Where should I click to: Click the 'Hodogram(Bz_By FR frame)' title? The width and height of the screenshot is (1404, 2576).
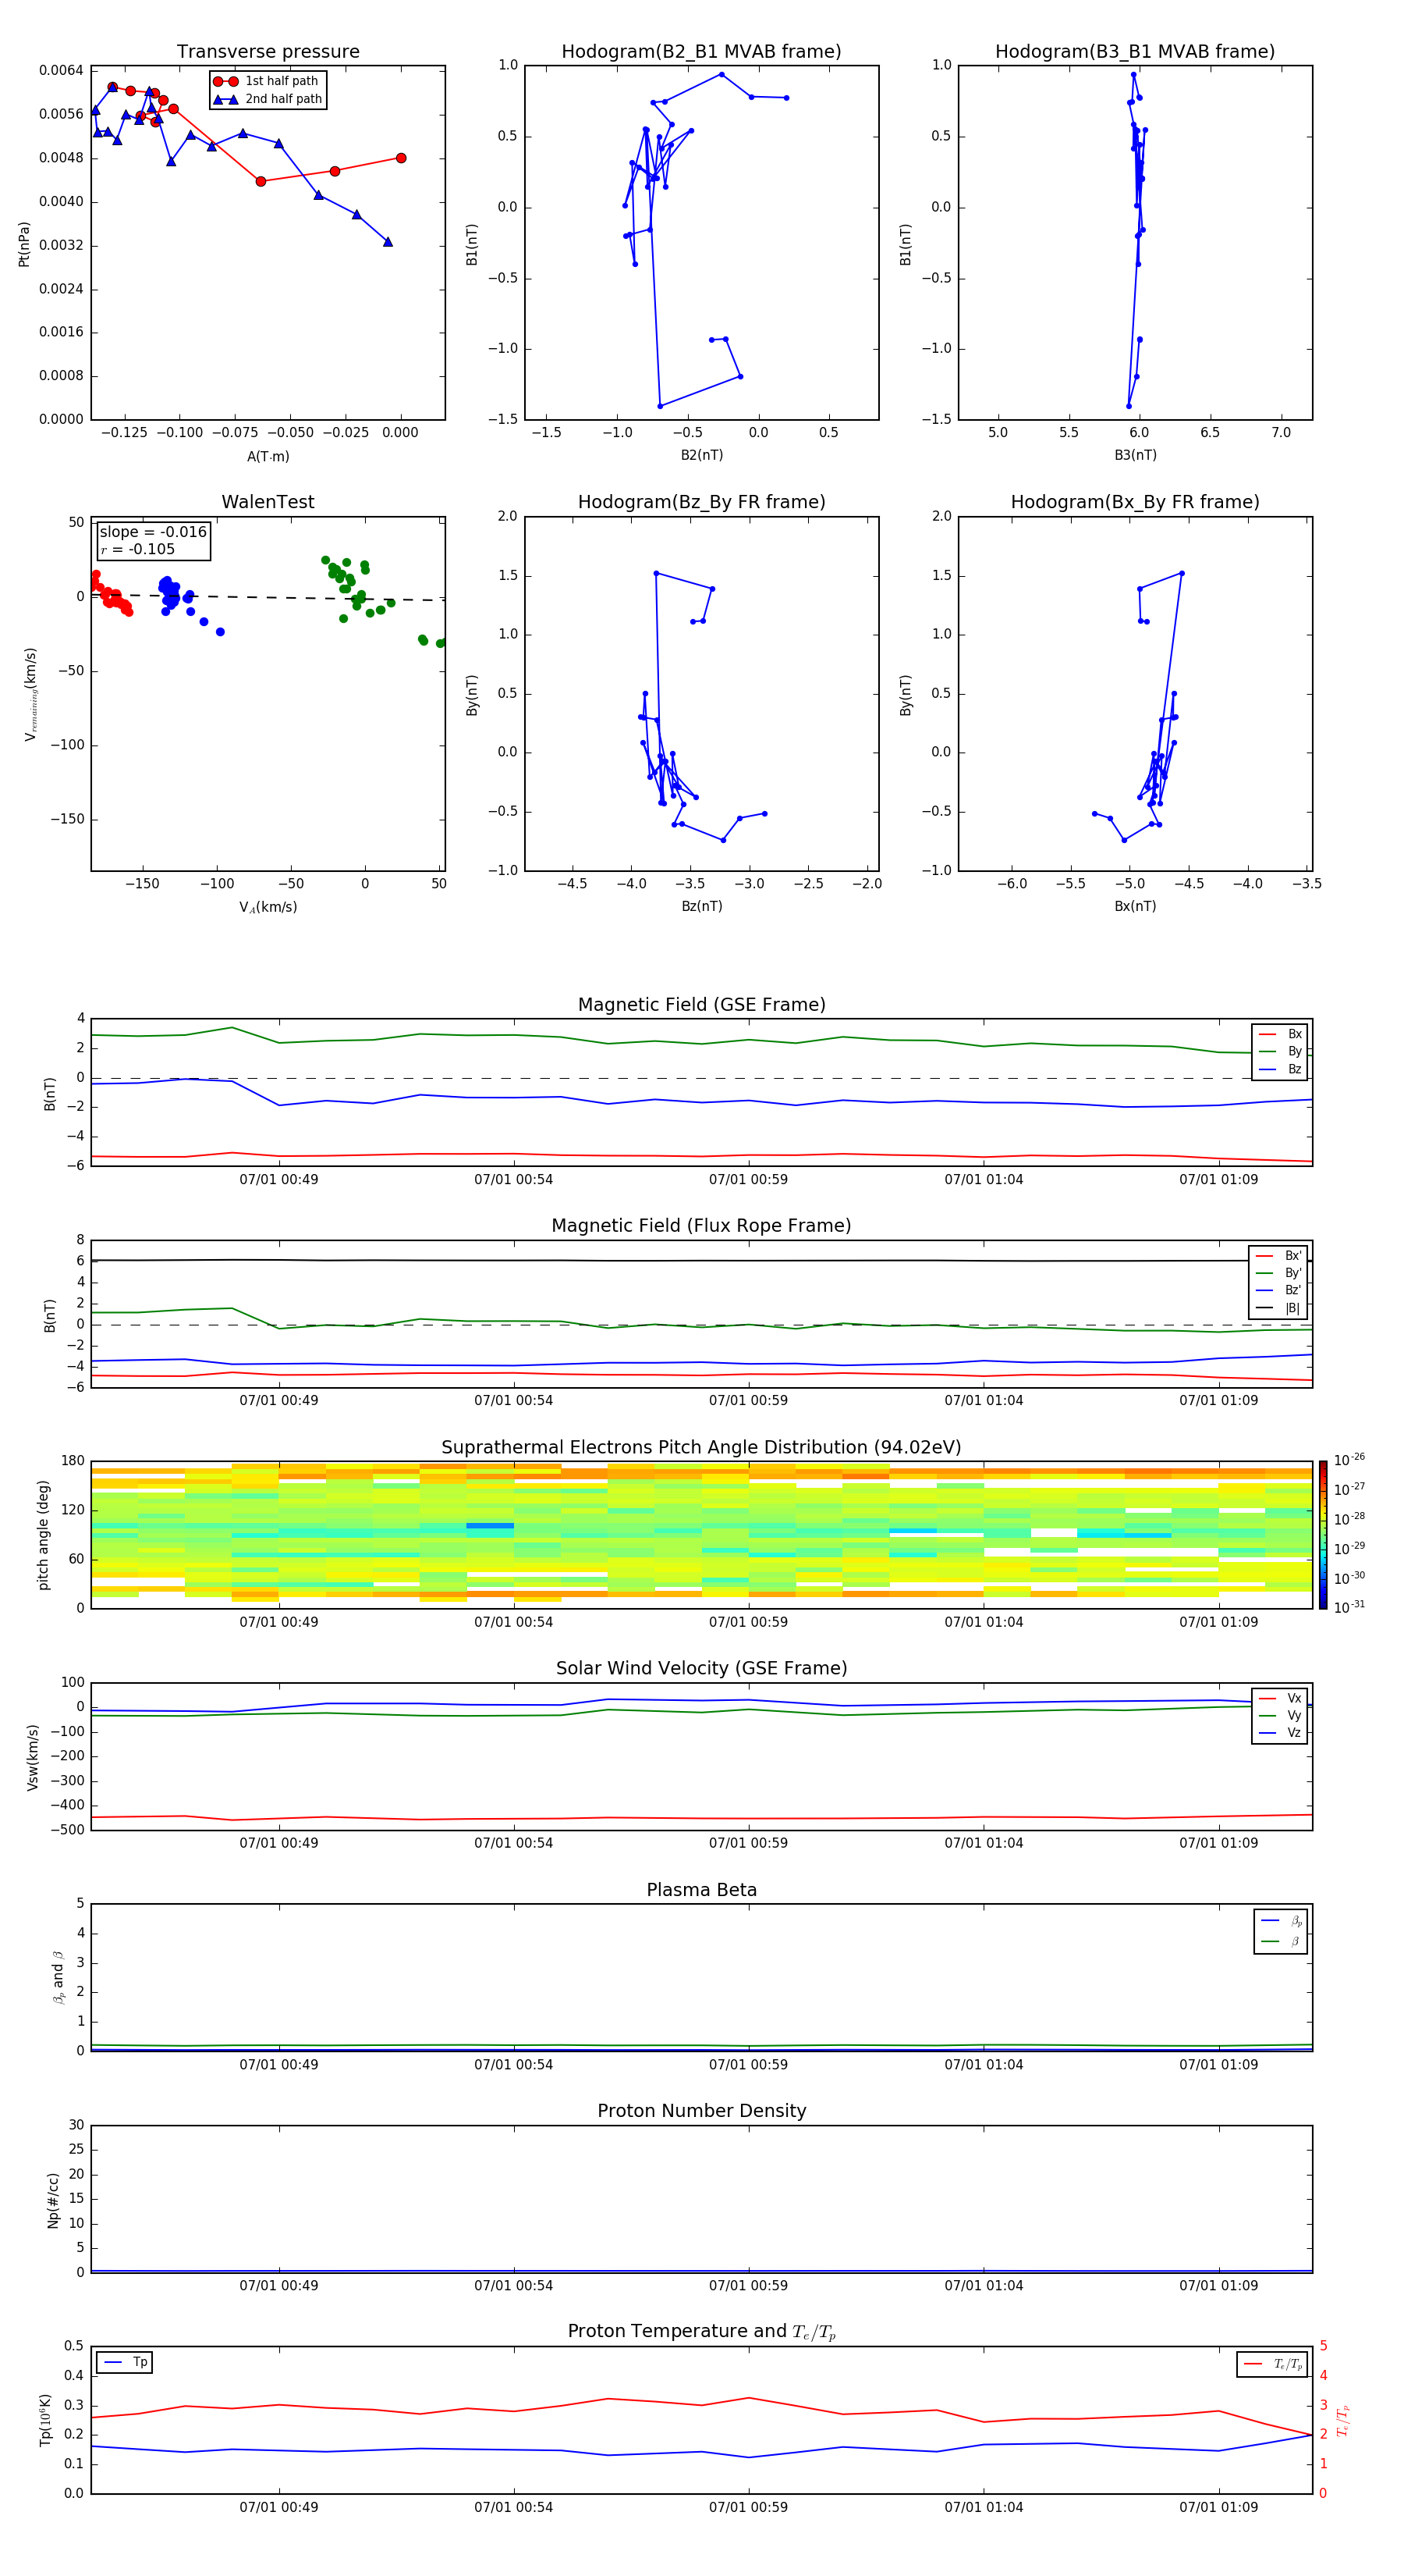(701, 502)
